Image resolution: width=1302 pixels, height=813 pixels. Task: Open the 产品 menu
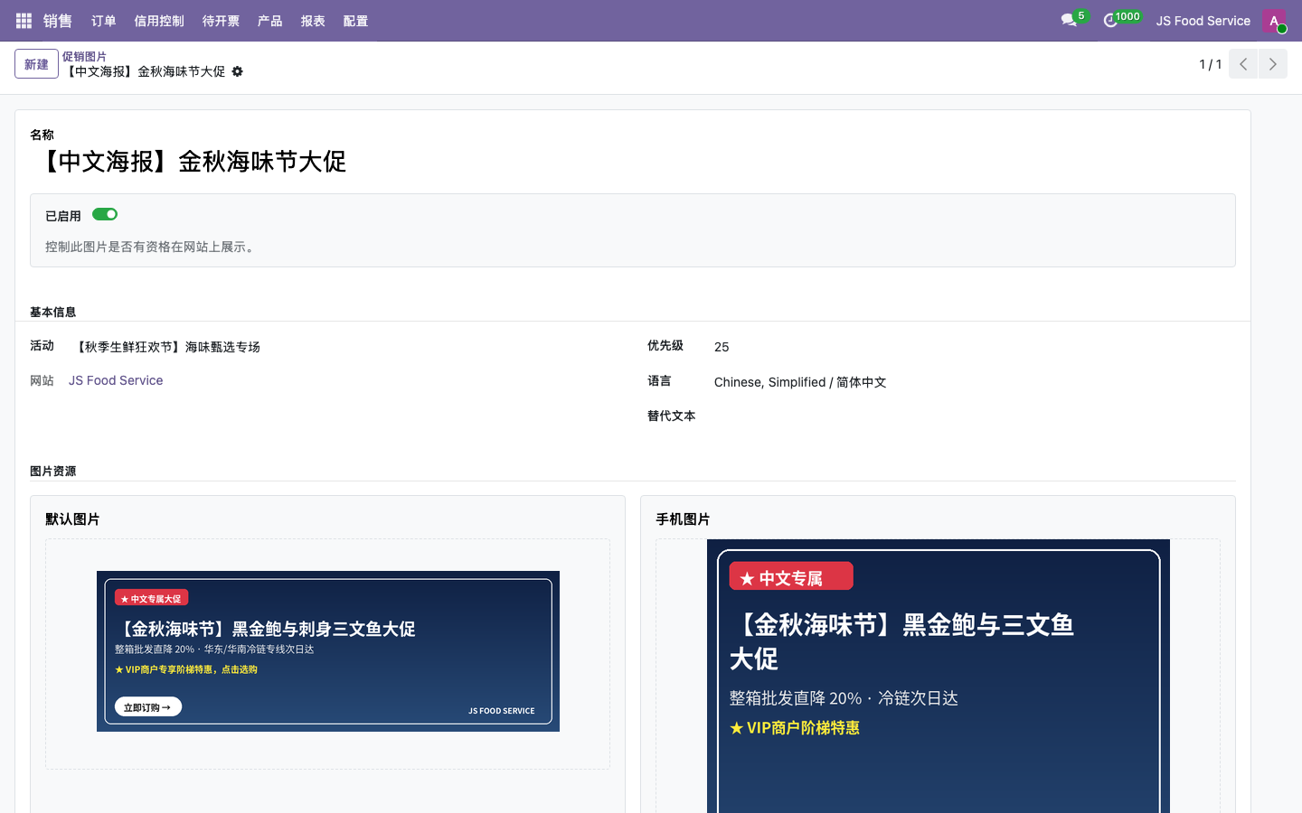pyautogui.click(x=269, y=20)
